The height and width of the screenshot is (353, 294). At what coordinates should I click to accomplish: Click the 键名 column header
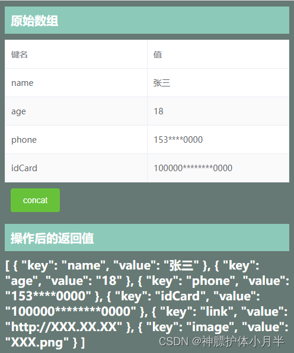[x=76, y=54]
